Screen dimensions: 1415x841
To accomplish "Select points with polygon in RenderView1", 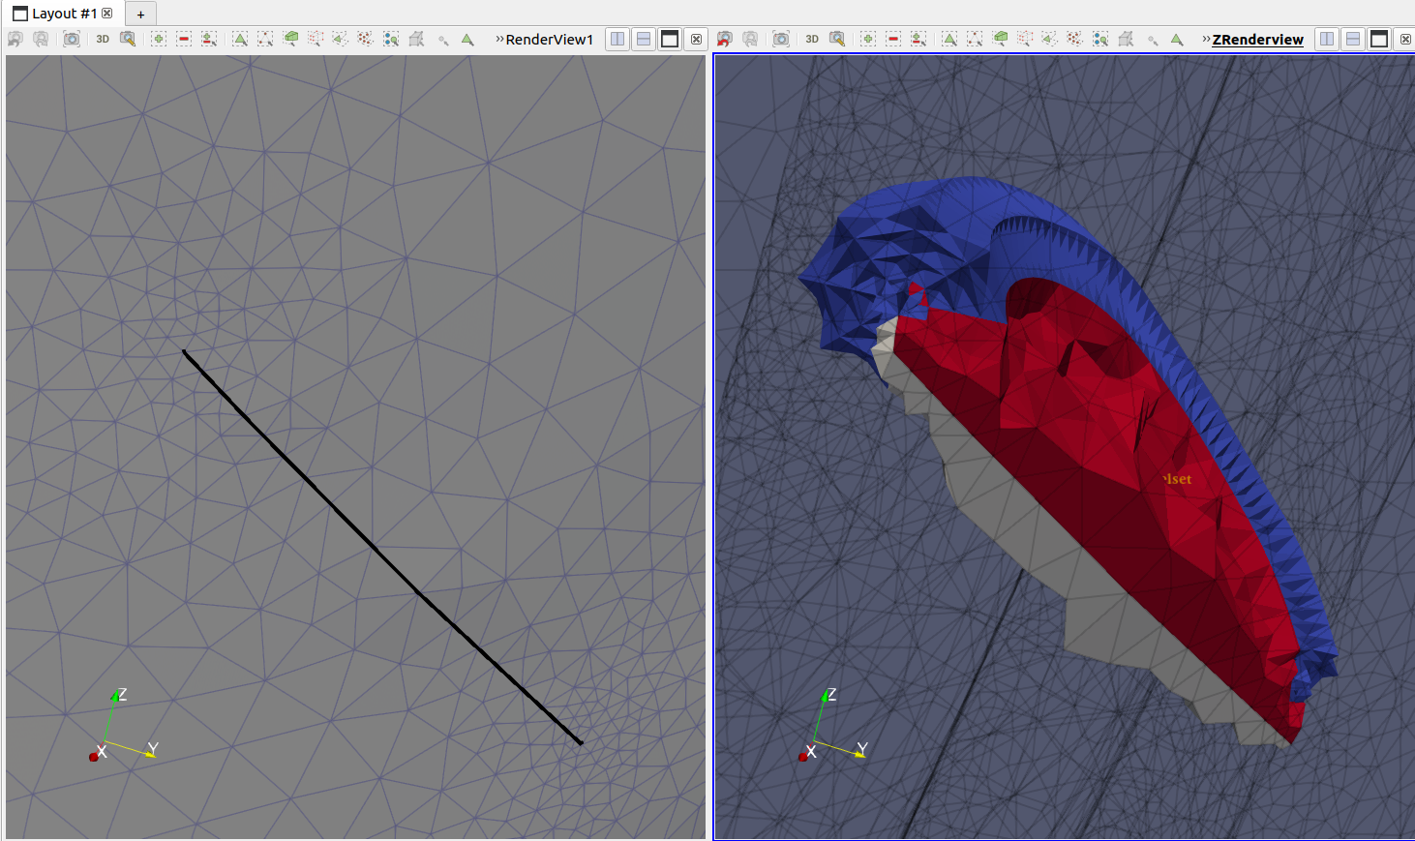I will [x=365, y=39].
